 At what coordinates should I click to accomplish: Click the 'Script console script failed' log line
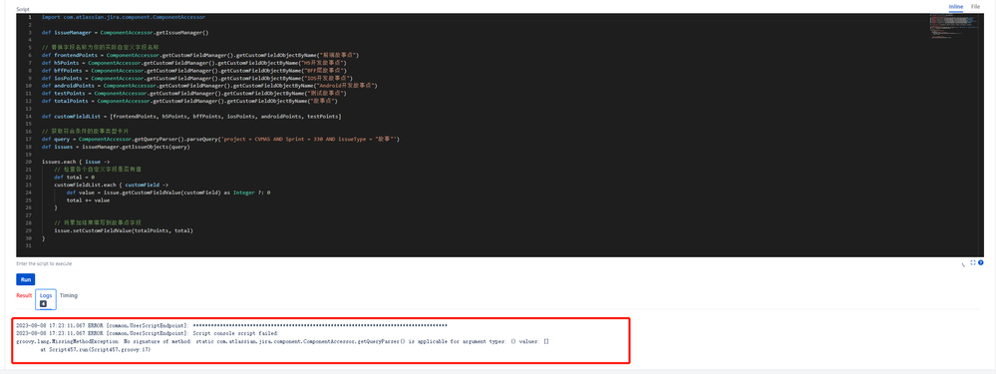pos(147,333)
